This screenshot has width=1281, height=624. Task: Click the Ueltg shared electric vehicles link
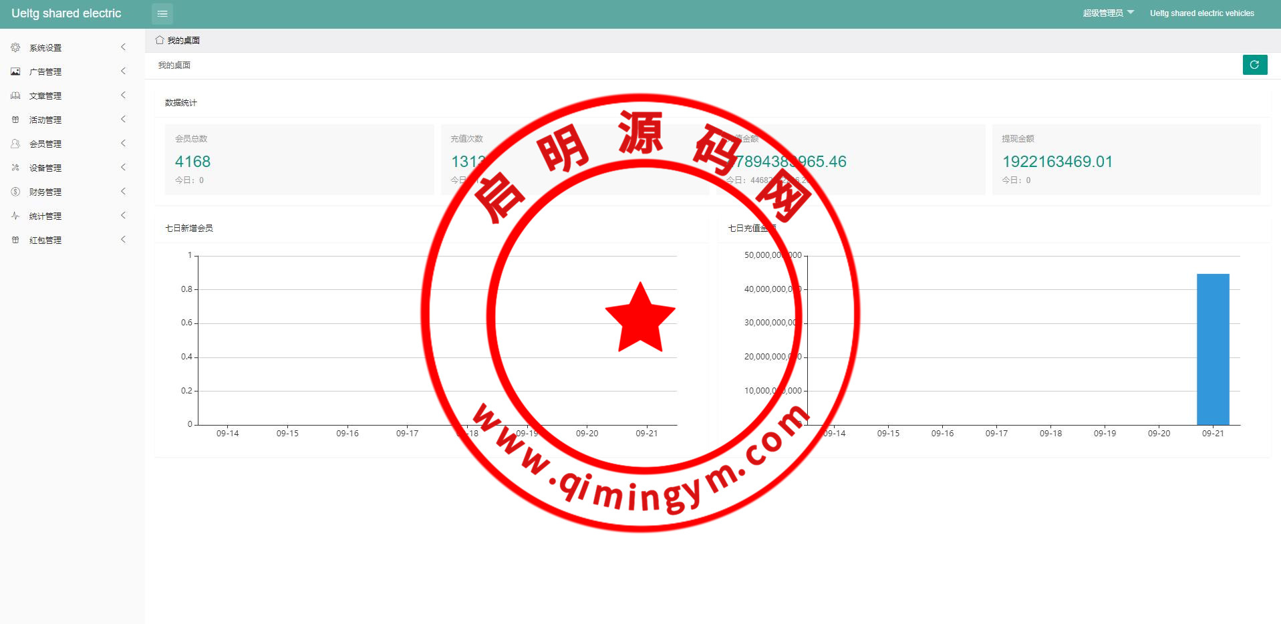tap(1201, 13)
